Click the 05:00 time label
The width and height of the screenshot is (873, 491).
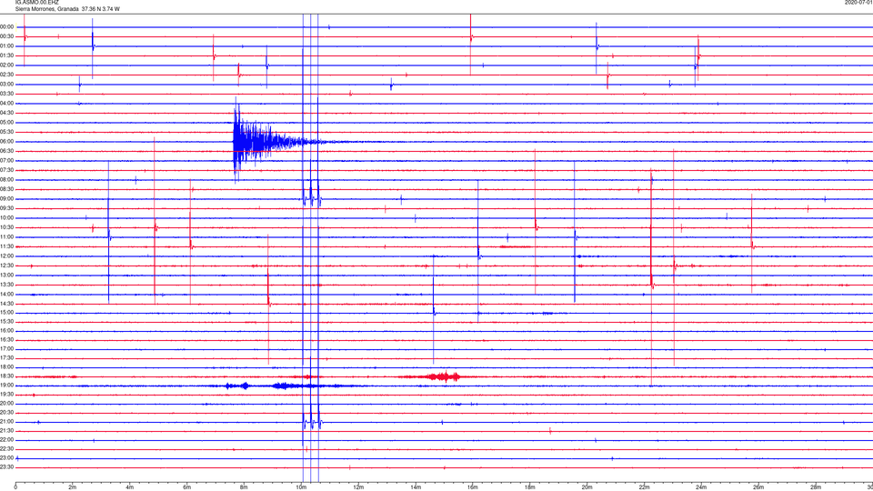pyautogui.click(x=7, y=123)
